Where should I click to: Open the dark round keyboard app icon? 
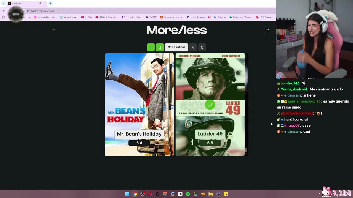click(x=218, y=194)
